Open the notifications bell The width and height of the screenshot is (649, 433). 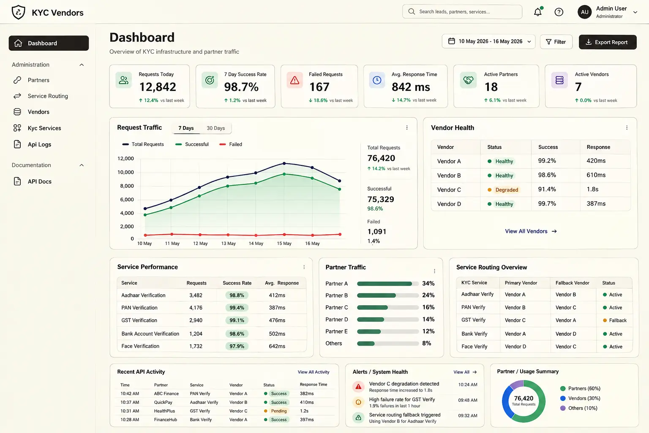coord(538,12)
